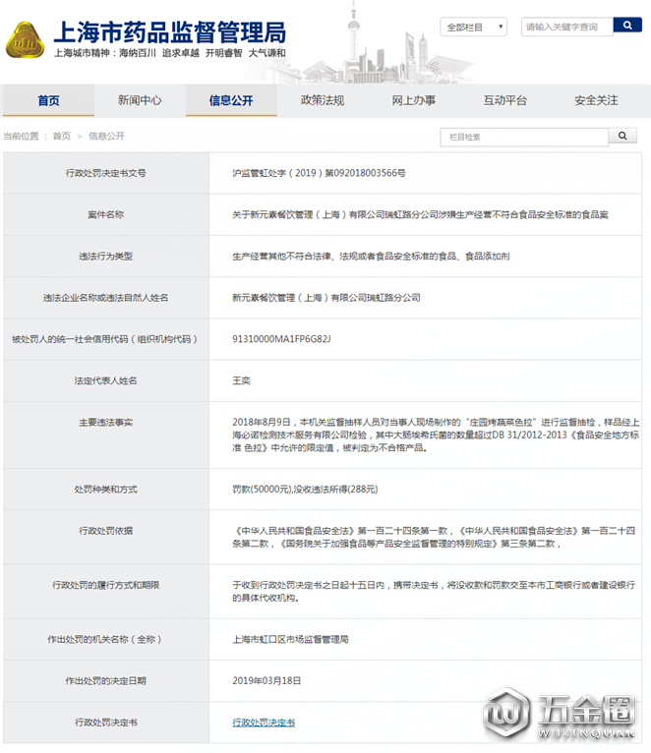
Task: Open the 新闻中心 navigation tab
Action: point(140,100)
